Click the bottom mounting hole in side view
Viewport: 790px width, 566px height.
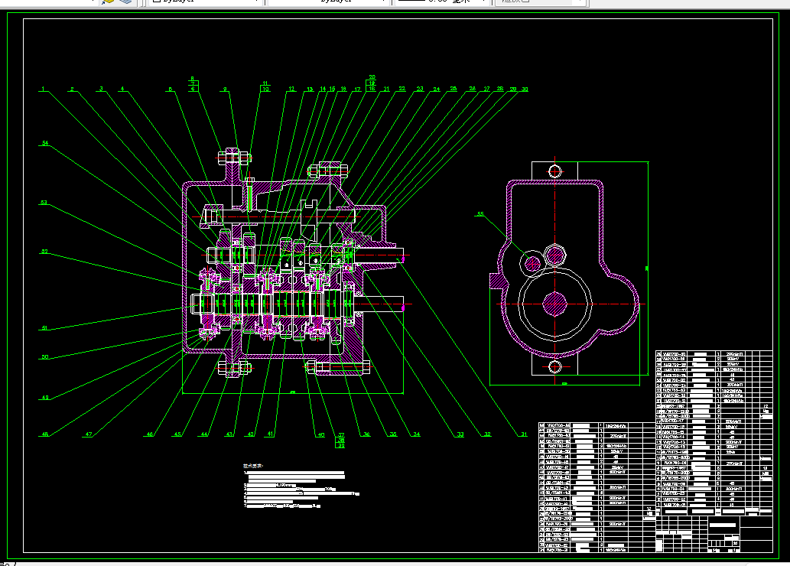click(554, 366)
